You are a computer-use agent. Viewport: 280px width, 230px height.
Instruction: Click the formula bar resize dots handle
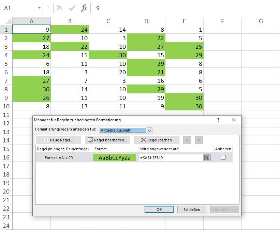(x=48, y=8)
